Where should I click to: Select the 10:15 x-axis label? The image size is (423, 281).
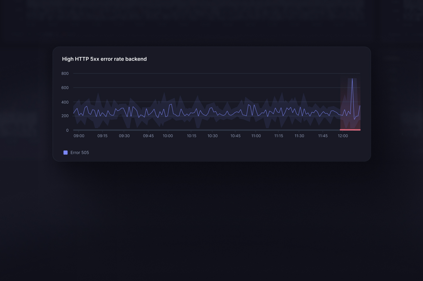(191, 136)
